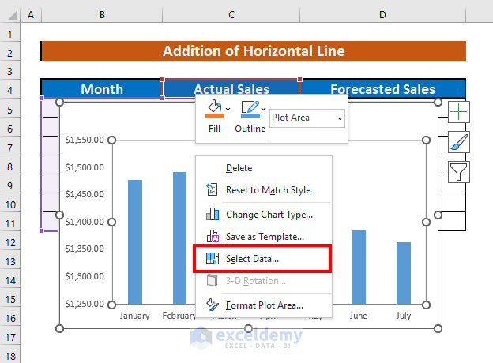The height and width of the screenshot is (363, 493).
Task: Click the Save as Template icon
Action: (x=213, y=236)
